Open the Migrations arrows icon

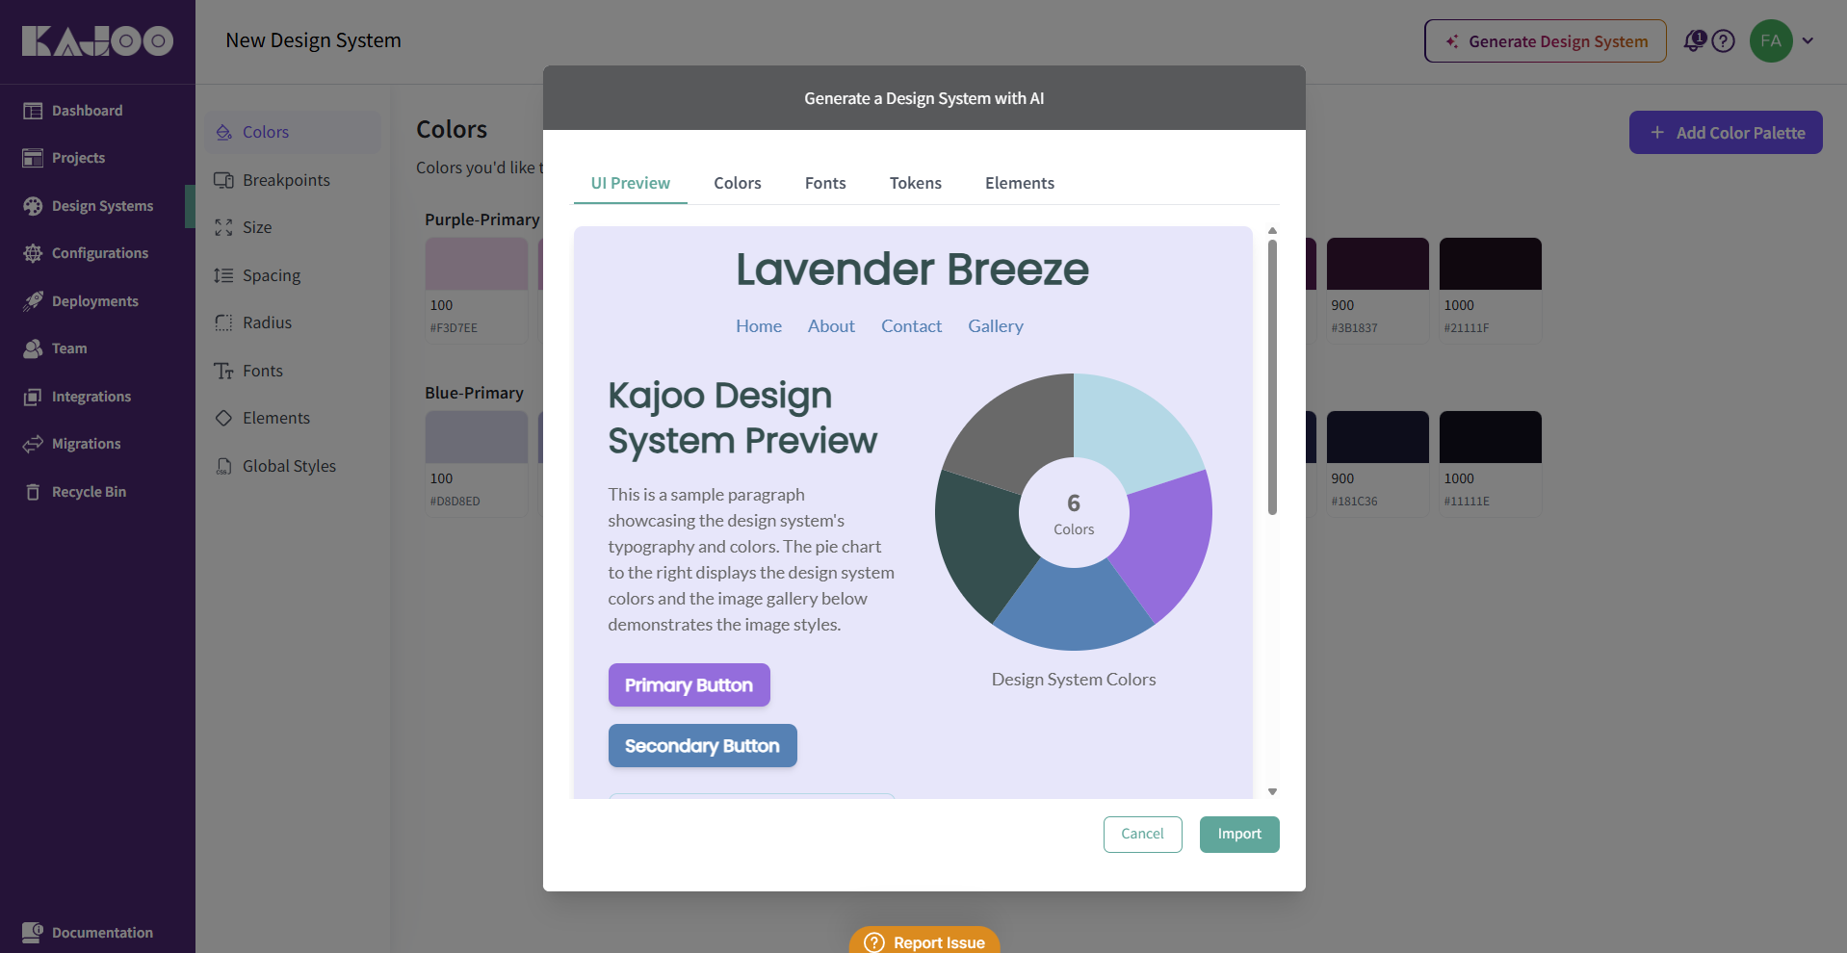coord(33,444)
